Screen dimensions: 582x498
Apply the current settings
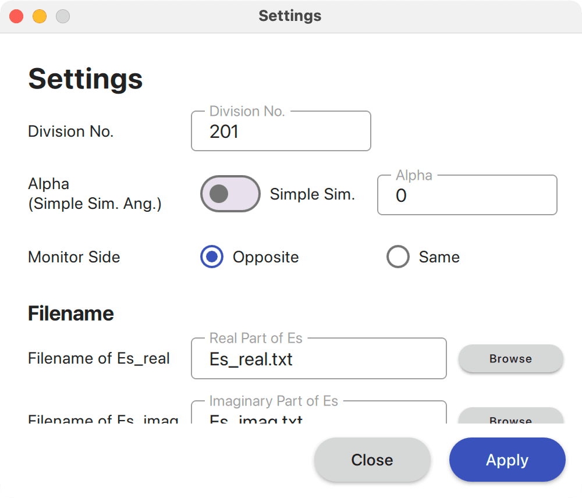coord(506,460)
